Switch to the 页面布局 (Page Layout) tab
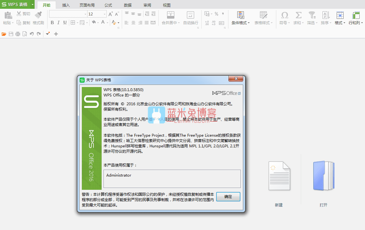This screenshot has width=365, height=230. (x=87, y=5)
